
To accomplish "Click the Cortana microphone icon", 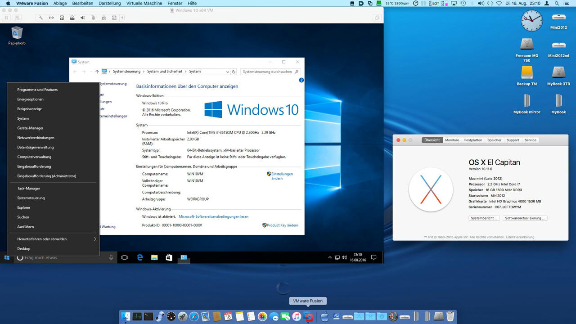I will [x=111, y=257].
